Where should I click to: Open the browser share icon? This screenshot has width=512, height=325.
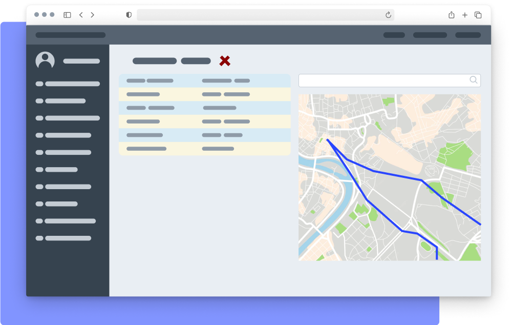pyautogui.click(x=451, y=15)
